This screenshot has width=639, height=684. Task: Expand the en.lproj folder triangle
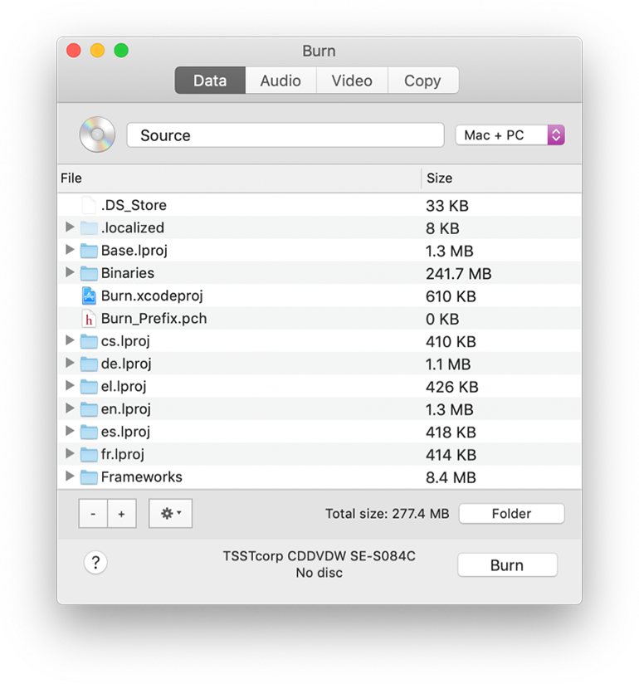click(70, 408)
